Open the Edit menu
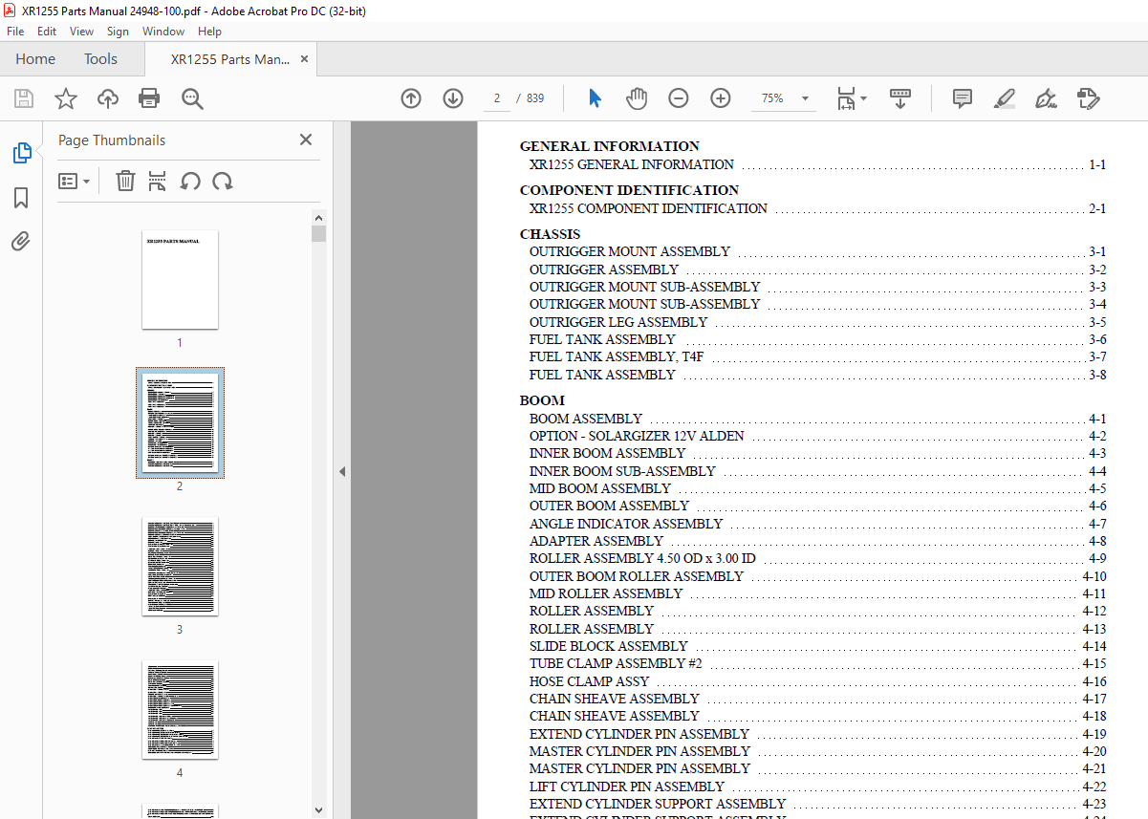The height and width of the screenshot is (819, 1148). pos(47,32)
